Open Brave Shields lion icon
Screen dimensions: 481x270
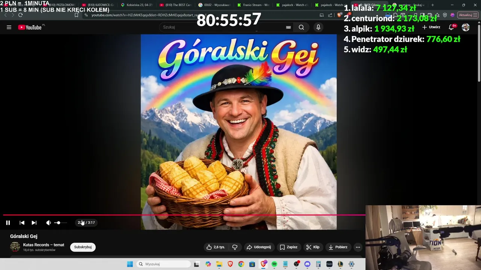pyautogui.click(x=339, y=15)
